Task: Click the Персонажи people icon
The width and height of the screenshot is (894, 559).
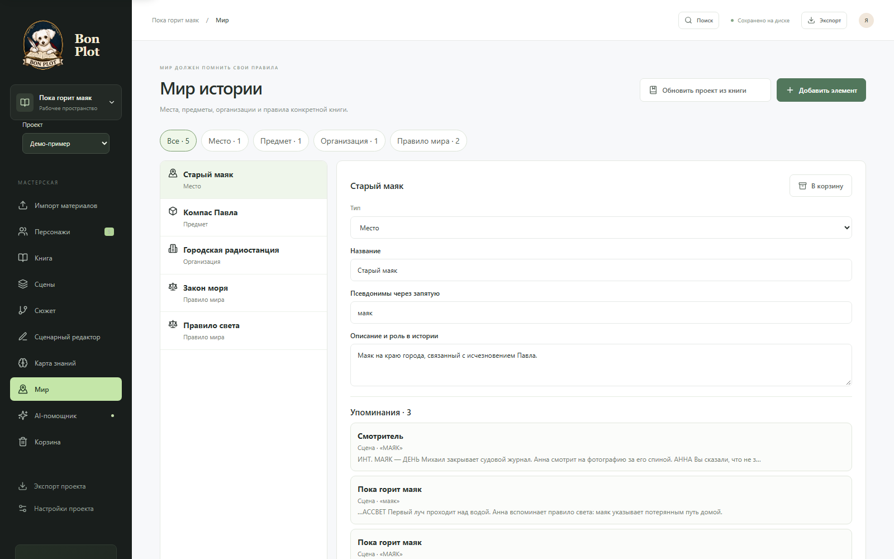Action: (23, 231)
